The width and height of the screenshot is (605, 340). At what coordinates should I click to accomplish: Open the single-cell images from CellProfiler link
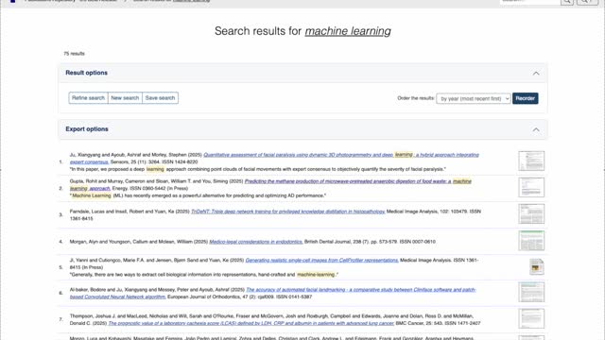[x=321, y=261]
